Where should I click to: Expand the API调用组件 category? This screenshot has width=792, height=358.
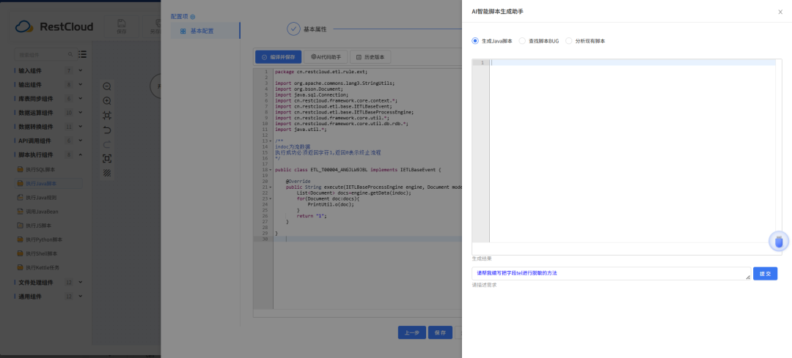coord(81,141)
